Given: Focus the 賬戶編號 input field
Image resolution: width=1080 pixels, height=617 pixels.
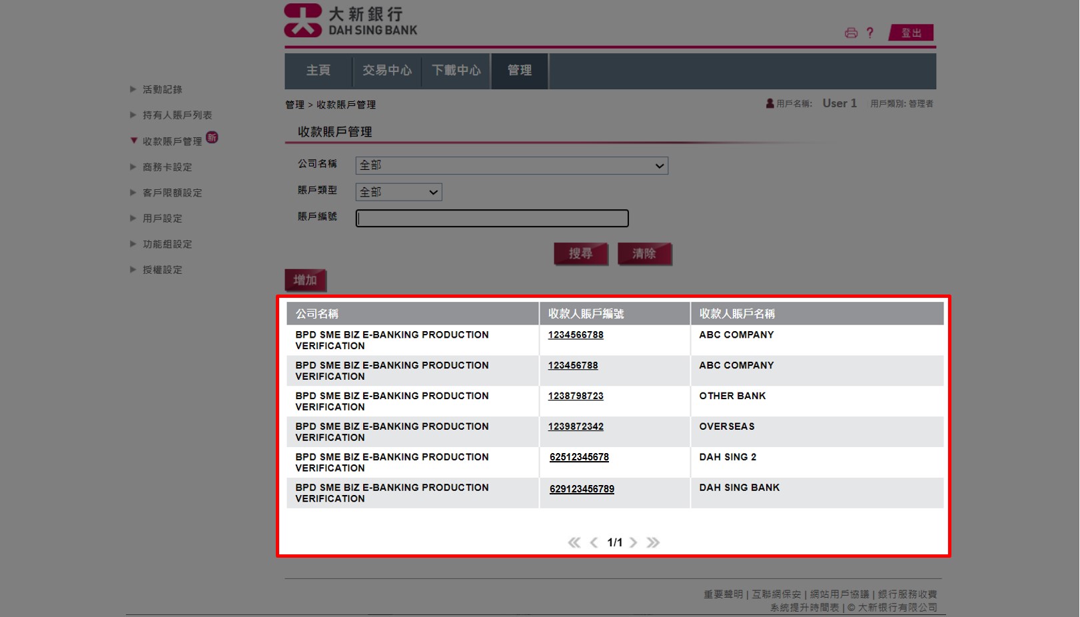Looking at the screenshot, I should (492, 219).
